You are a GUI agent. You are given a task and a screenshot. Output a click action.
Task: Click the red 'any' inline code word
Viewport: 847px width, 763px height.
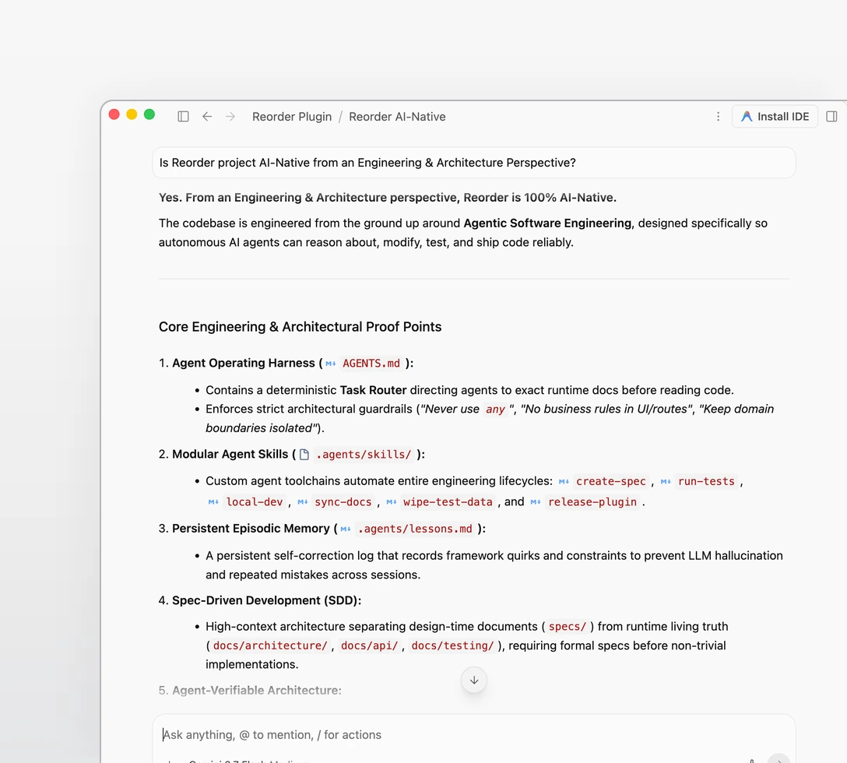[495, 409]
